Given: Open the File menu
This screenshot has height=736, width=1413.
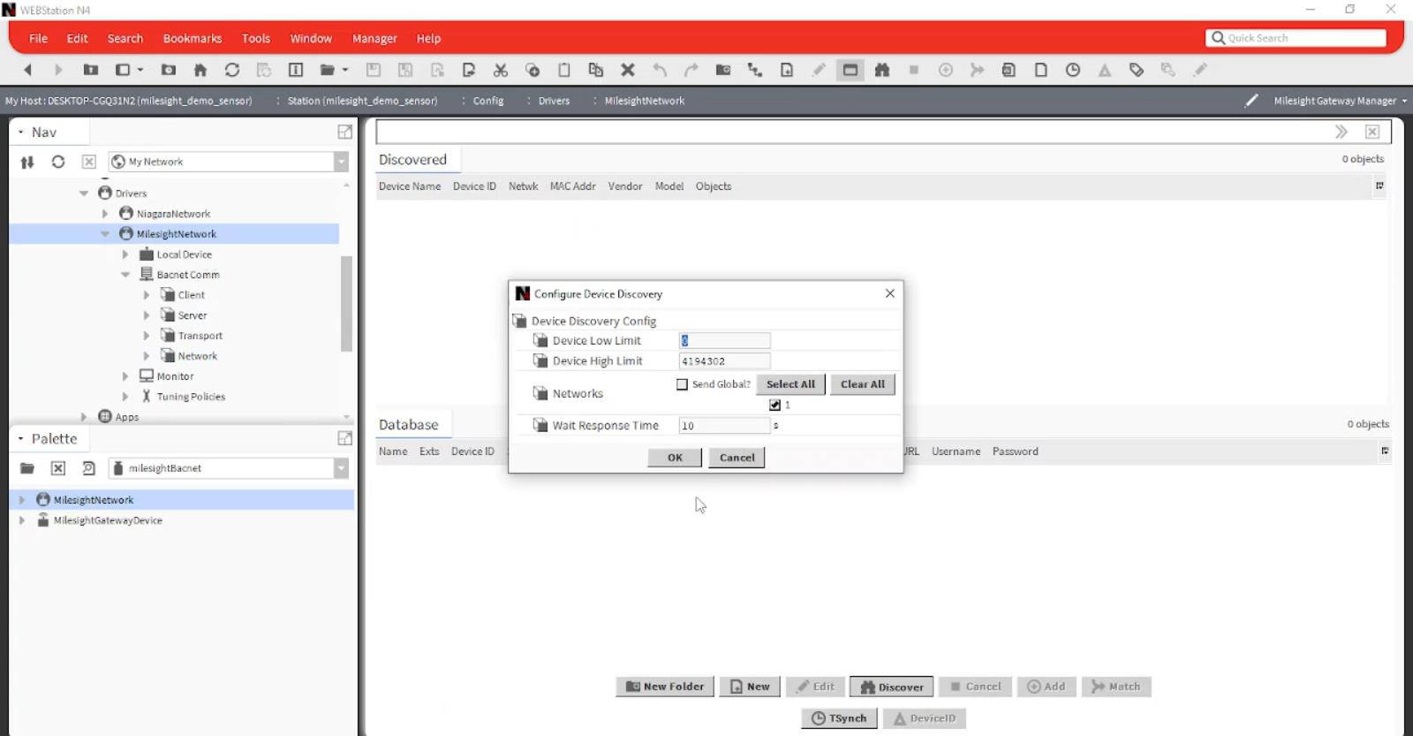Looking at the screenshot, I should (x=39, y=38).
